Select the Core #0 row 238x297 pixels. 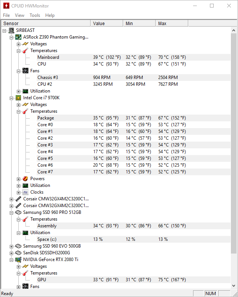click(x=134, y=125)
